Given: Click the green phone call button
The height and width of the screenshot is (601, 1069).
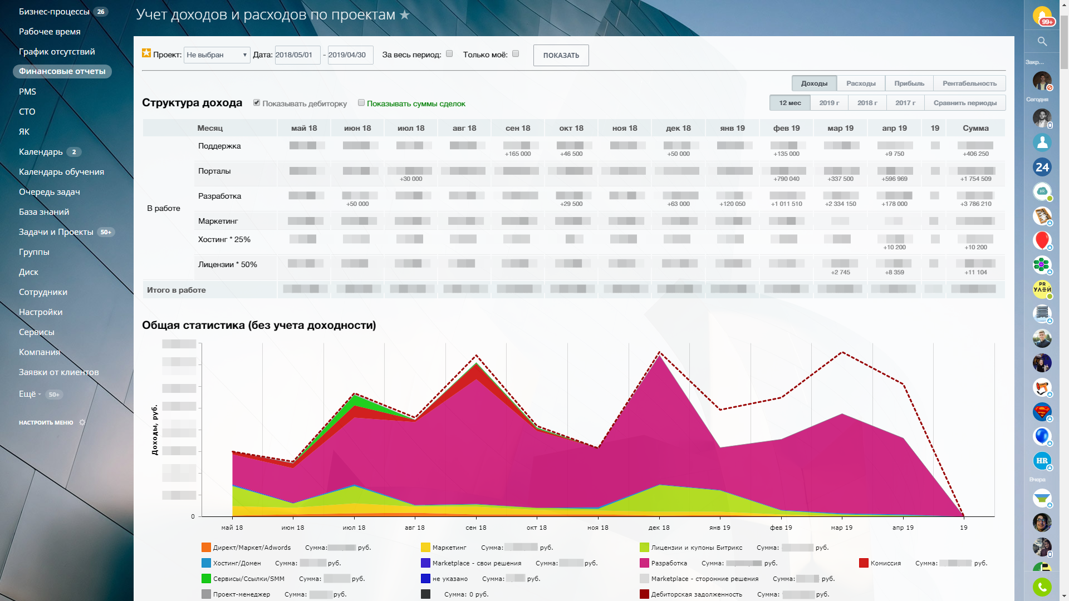Looking at the screenshot, I should pyautogui.click(x=1042, y=587).
